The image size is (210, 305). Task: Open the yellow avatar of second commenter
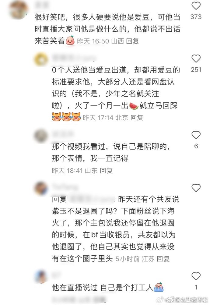(x=41, y=59)
